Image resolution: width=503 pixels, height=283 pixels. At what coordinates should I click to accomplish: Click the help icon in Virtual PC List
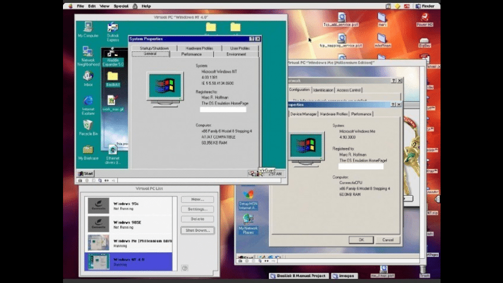(x=184, y=268)
